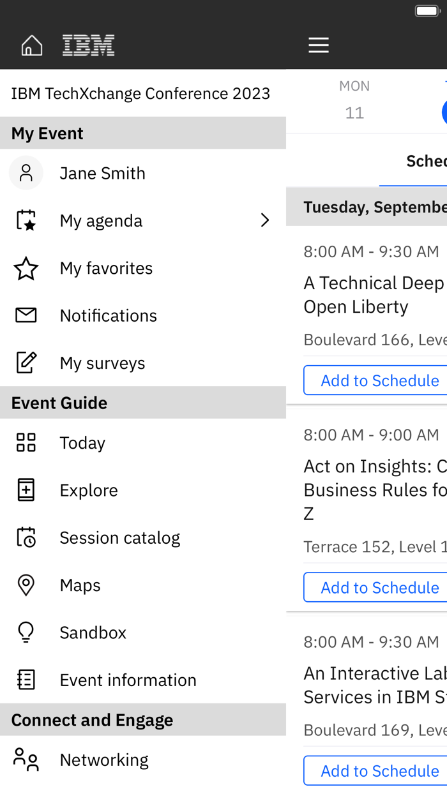The width and height of the screenshot is (447, 794).
Task: Open My favorites via the star icon
Action: (x=26, y=268)
